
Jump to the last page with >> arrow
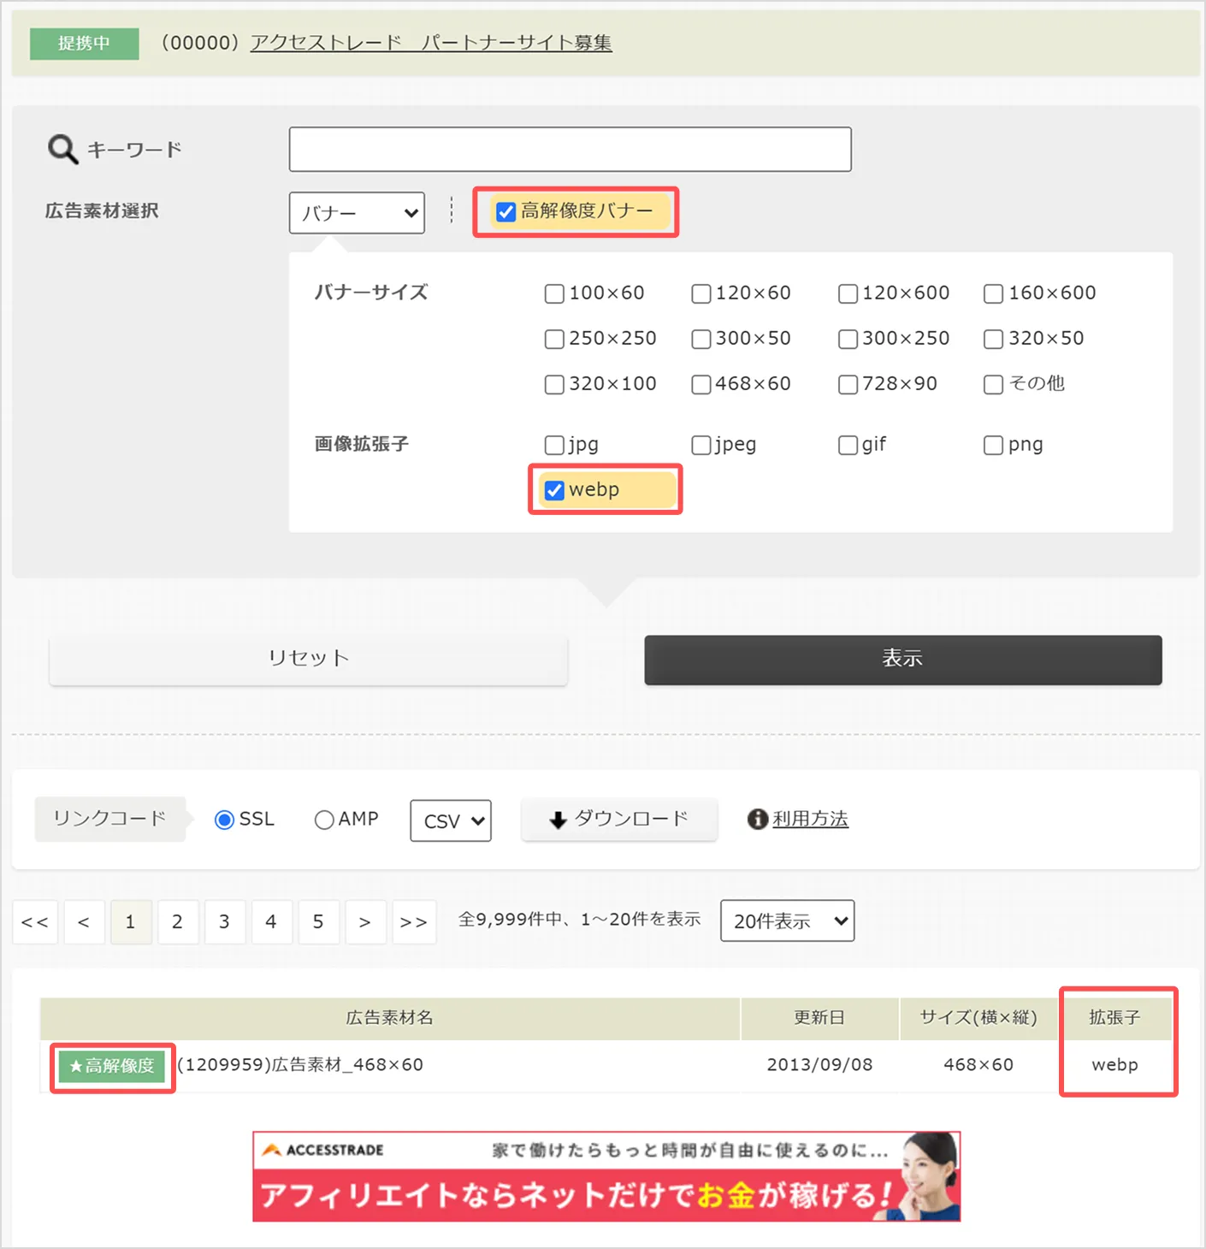pyautogui.click(x=414, y=922)
